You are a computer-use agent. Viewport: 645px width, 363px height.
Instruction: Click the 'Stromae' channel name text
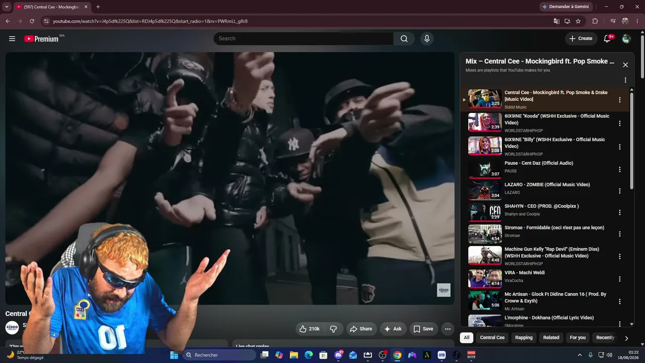pos(512,235)
